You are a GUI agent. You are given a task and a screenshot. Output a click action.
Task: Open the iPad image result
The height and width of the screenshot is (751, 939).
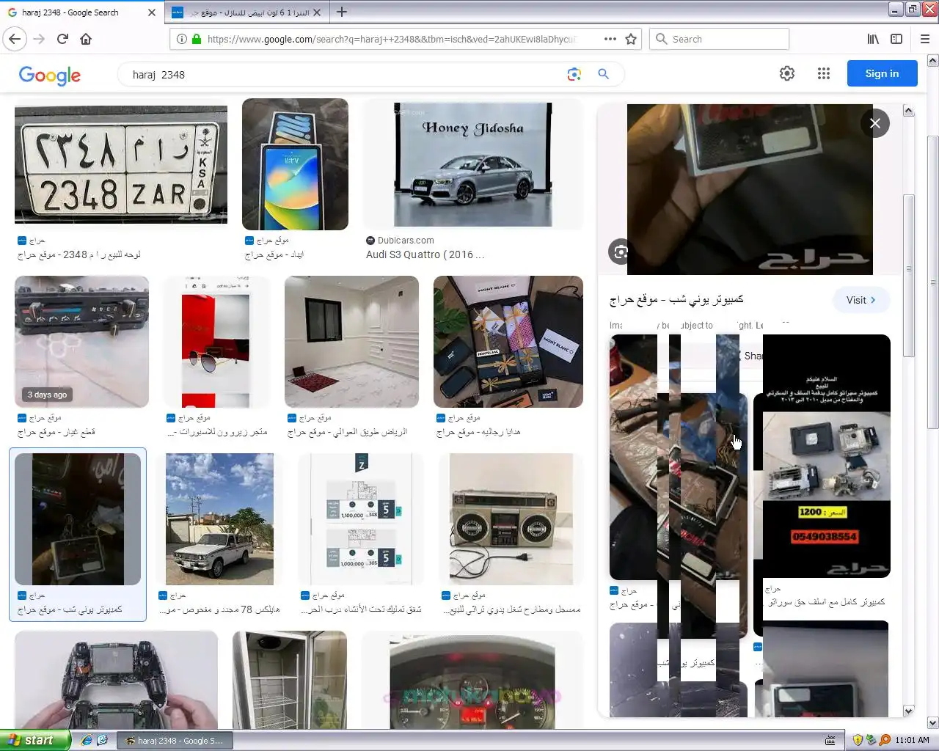[295, 164]
